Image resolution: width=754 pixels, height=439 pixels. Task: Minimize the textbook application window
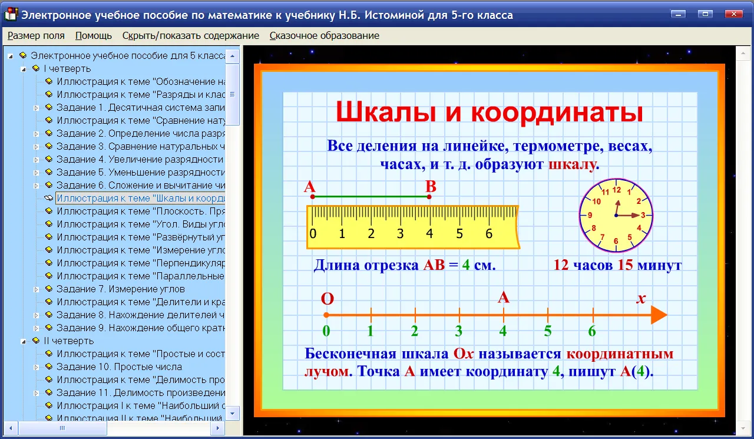click(x=680, y=14)
